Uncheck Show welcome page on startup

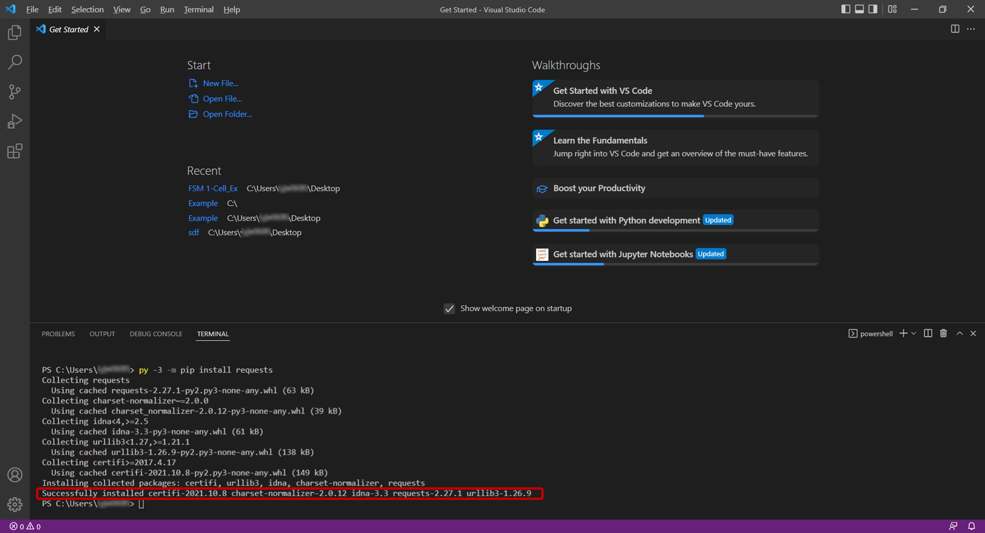[449, 309]
